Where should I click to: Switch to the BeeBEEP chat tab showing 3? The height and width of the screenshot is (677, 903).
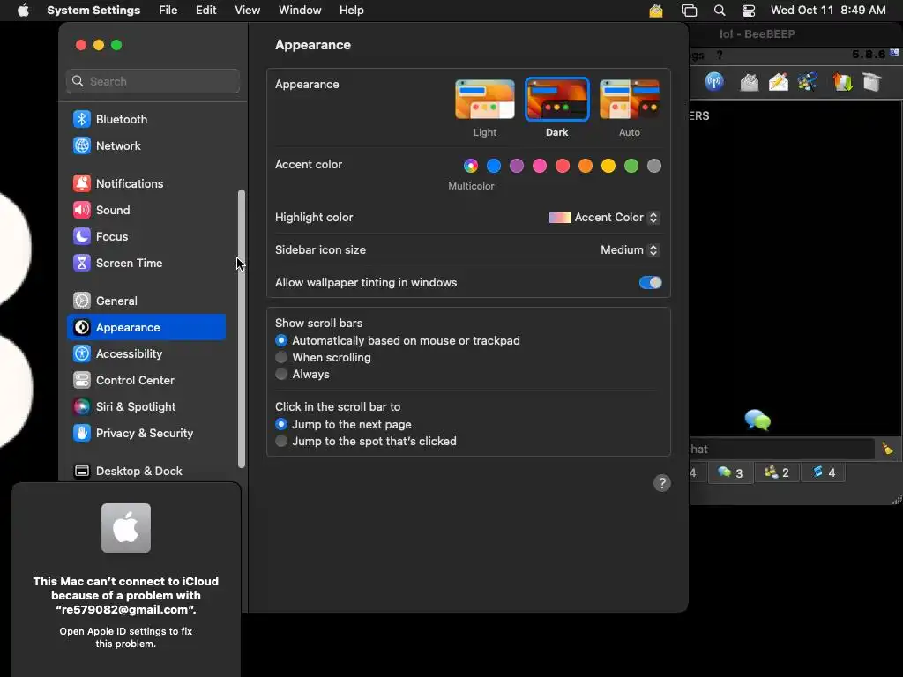pyautogui.click(x=730, y=472)
